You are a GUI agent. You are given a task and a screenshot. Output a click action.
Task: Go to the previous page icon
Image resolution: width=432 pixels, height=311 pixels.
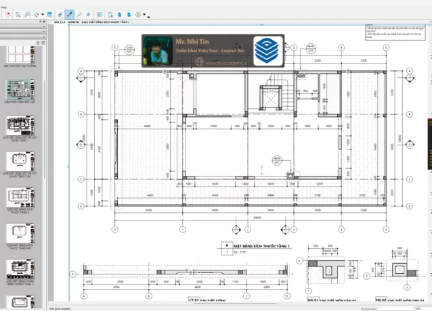tap(120, 14)
